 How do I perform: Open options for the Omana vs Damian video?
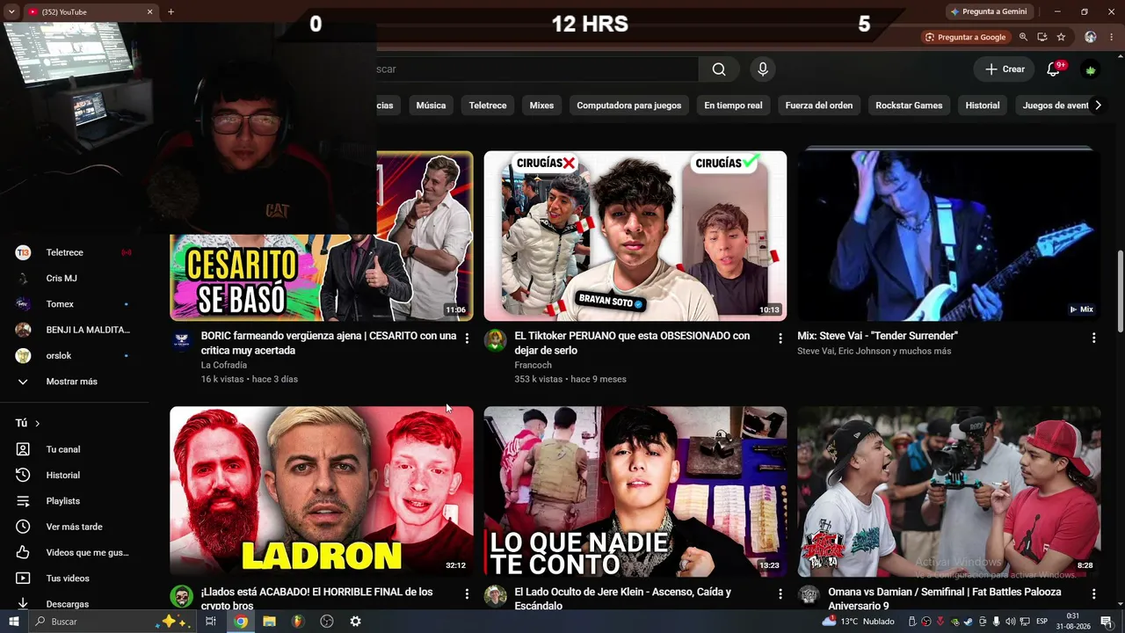click(1093, 594)
